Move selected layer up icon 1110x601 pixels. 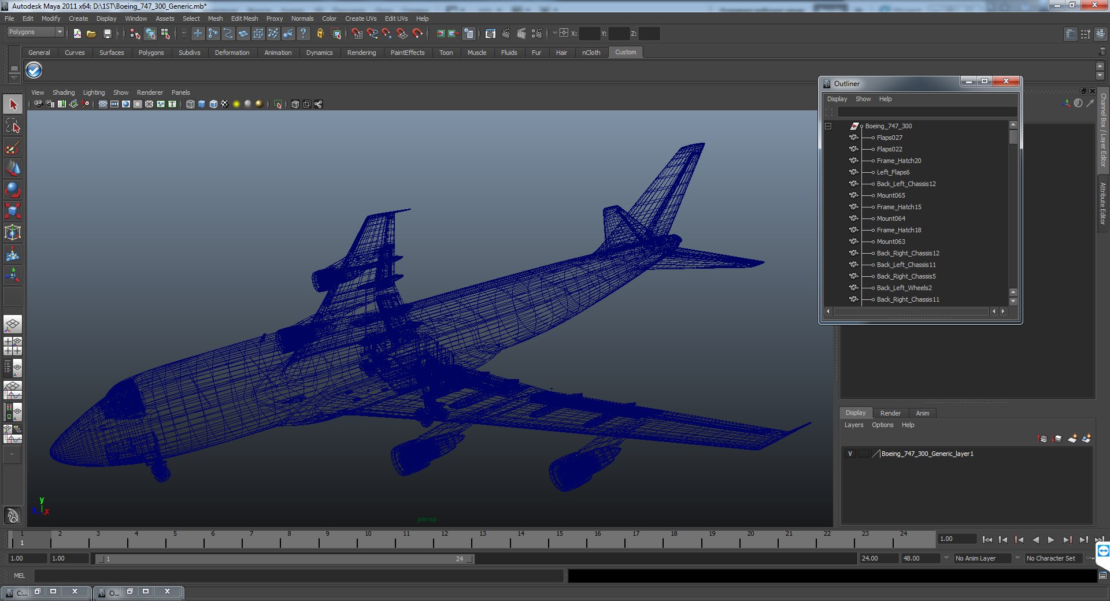point(1042,439)
